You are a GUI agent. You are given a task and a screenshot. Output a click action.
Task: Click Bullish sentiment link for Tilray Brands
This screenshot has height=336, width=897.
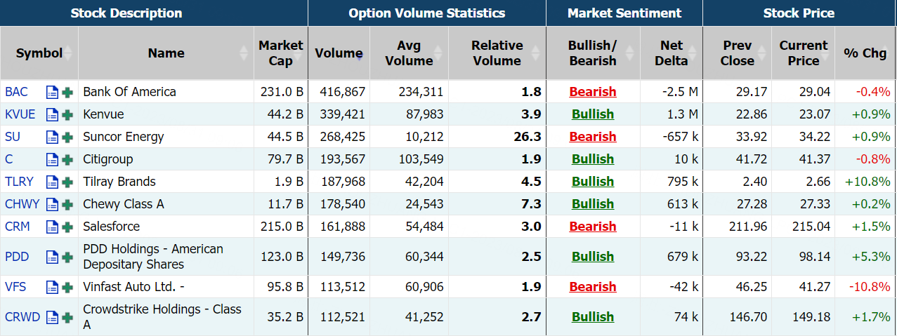coord(593,182)
